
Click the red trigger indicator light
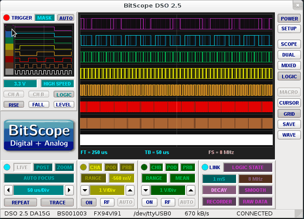6,17
